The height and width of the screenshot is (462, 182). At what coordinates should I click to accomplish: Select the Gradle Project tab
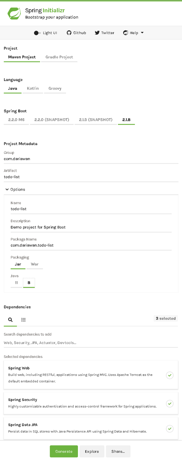pyautogui.click(x=59, y=57)
